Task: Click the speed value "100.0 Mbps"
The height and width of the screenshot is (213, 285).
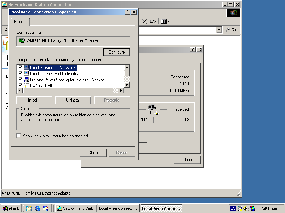Action: click(x=179, y=91)
